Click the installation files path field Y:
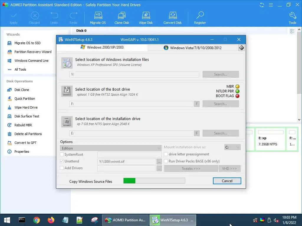 tap(134, 74)
